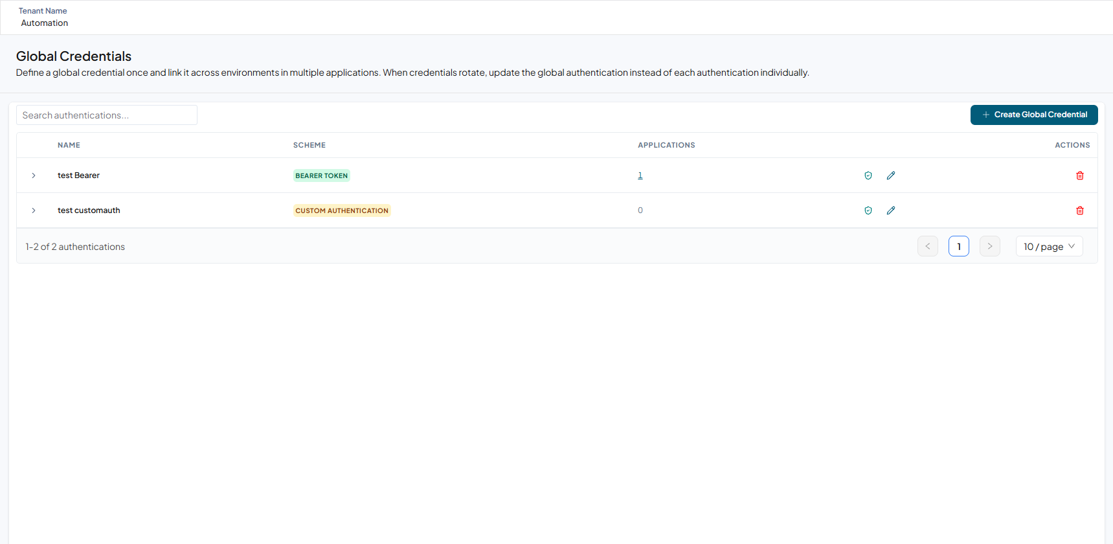Delete the test customauth credential
This screenshot has width=1113, height=544.
click(1080, 210)
